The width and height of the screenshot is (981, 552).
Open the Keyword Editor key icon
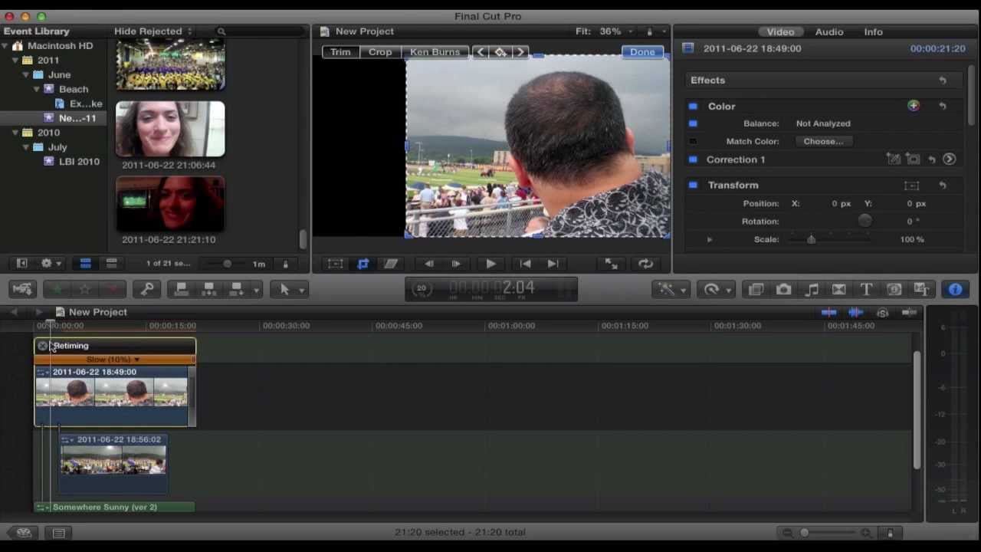147,289
